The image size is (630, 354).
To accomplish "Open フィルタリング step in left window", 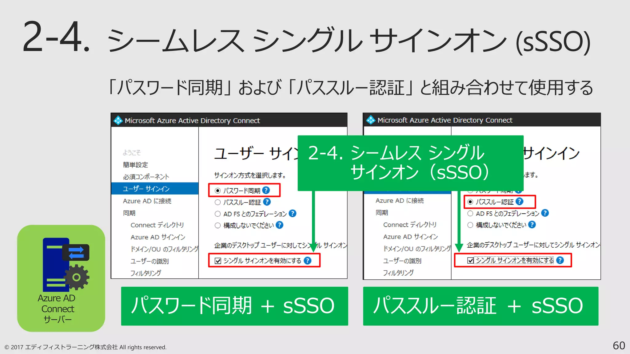I will (146, 273).
